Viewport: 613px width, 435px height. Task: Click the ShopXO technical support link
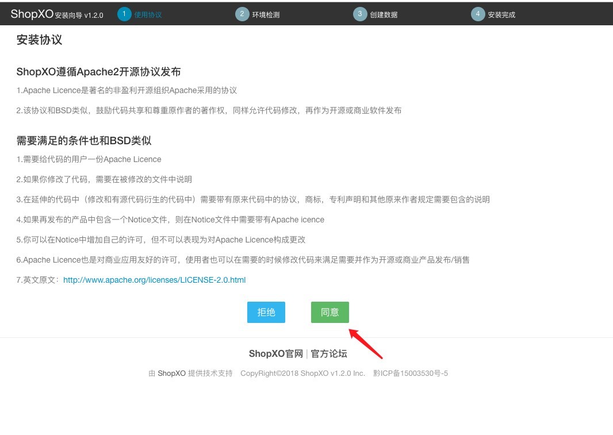coord(171,374)
